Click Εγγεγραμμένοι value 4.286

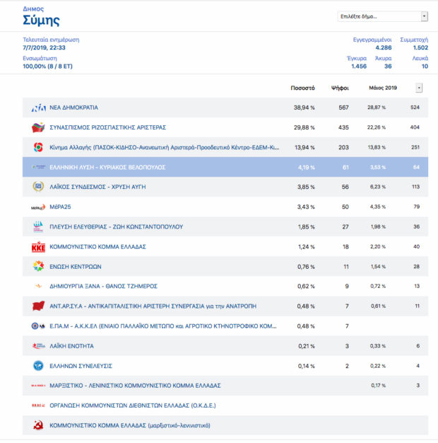tap(384, 47)
